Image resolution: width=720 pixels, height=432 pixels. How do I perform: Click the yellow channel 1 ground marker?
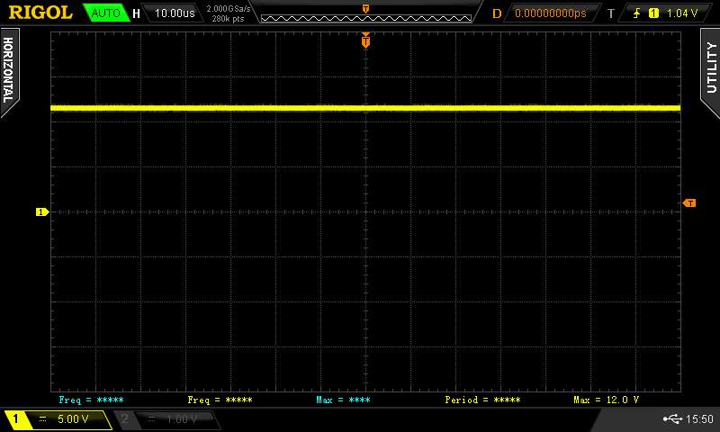coord(40,212)
